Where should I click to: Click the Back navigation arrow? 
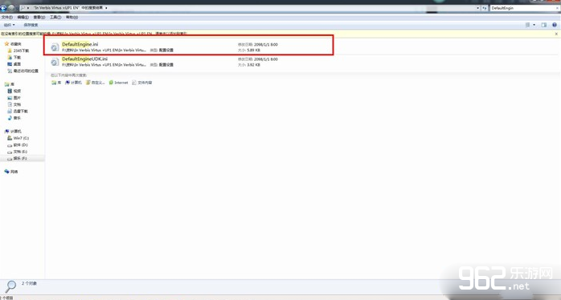pos(3,7)
